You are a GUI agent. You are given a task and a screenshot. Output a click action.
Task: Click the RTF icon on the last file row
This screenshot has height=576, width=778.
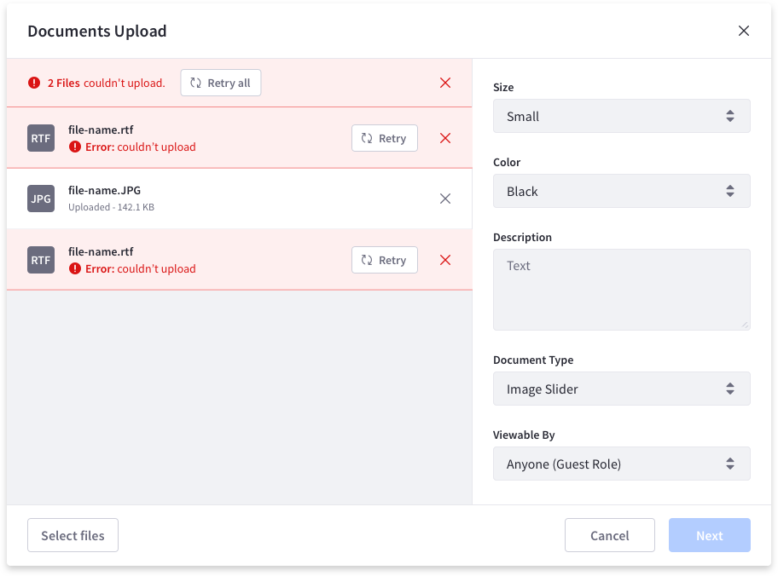coord(40,260)
